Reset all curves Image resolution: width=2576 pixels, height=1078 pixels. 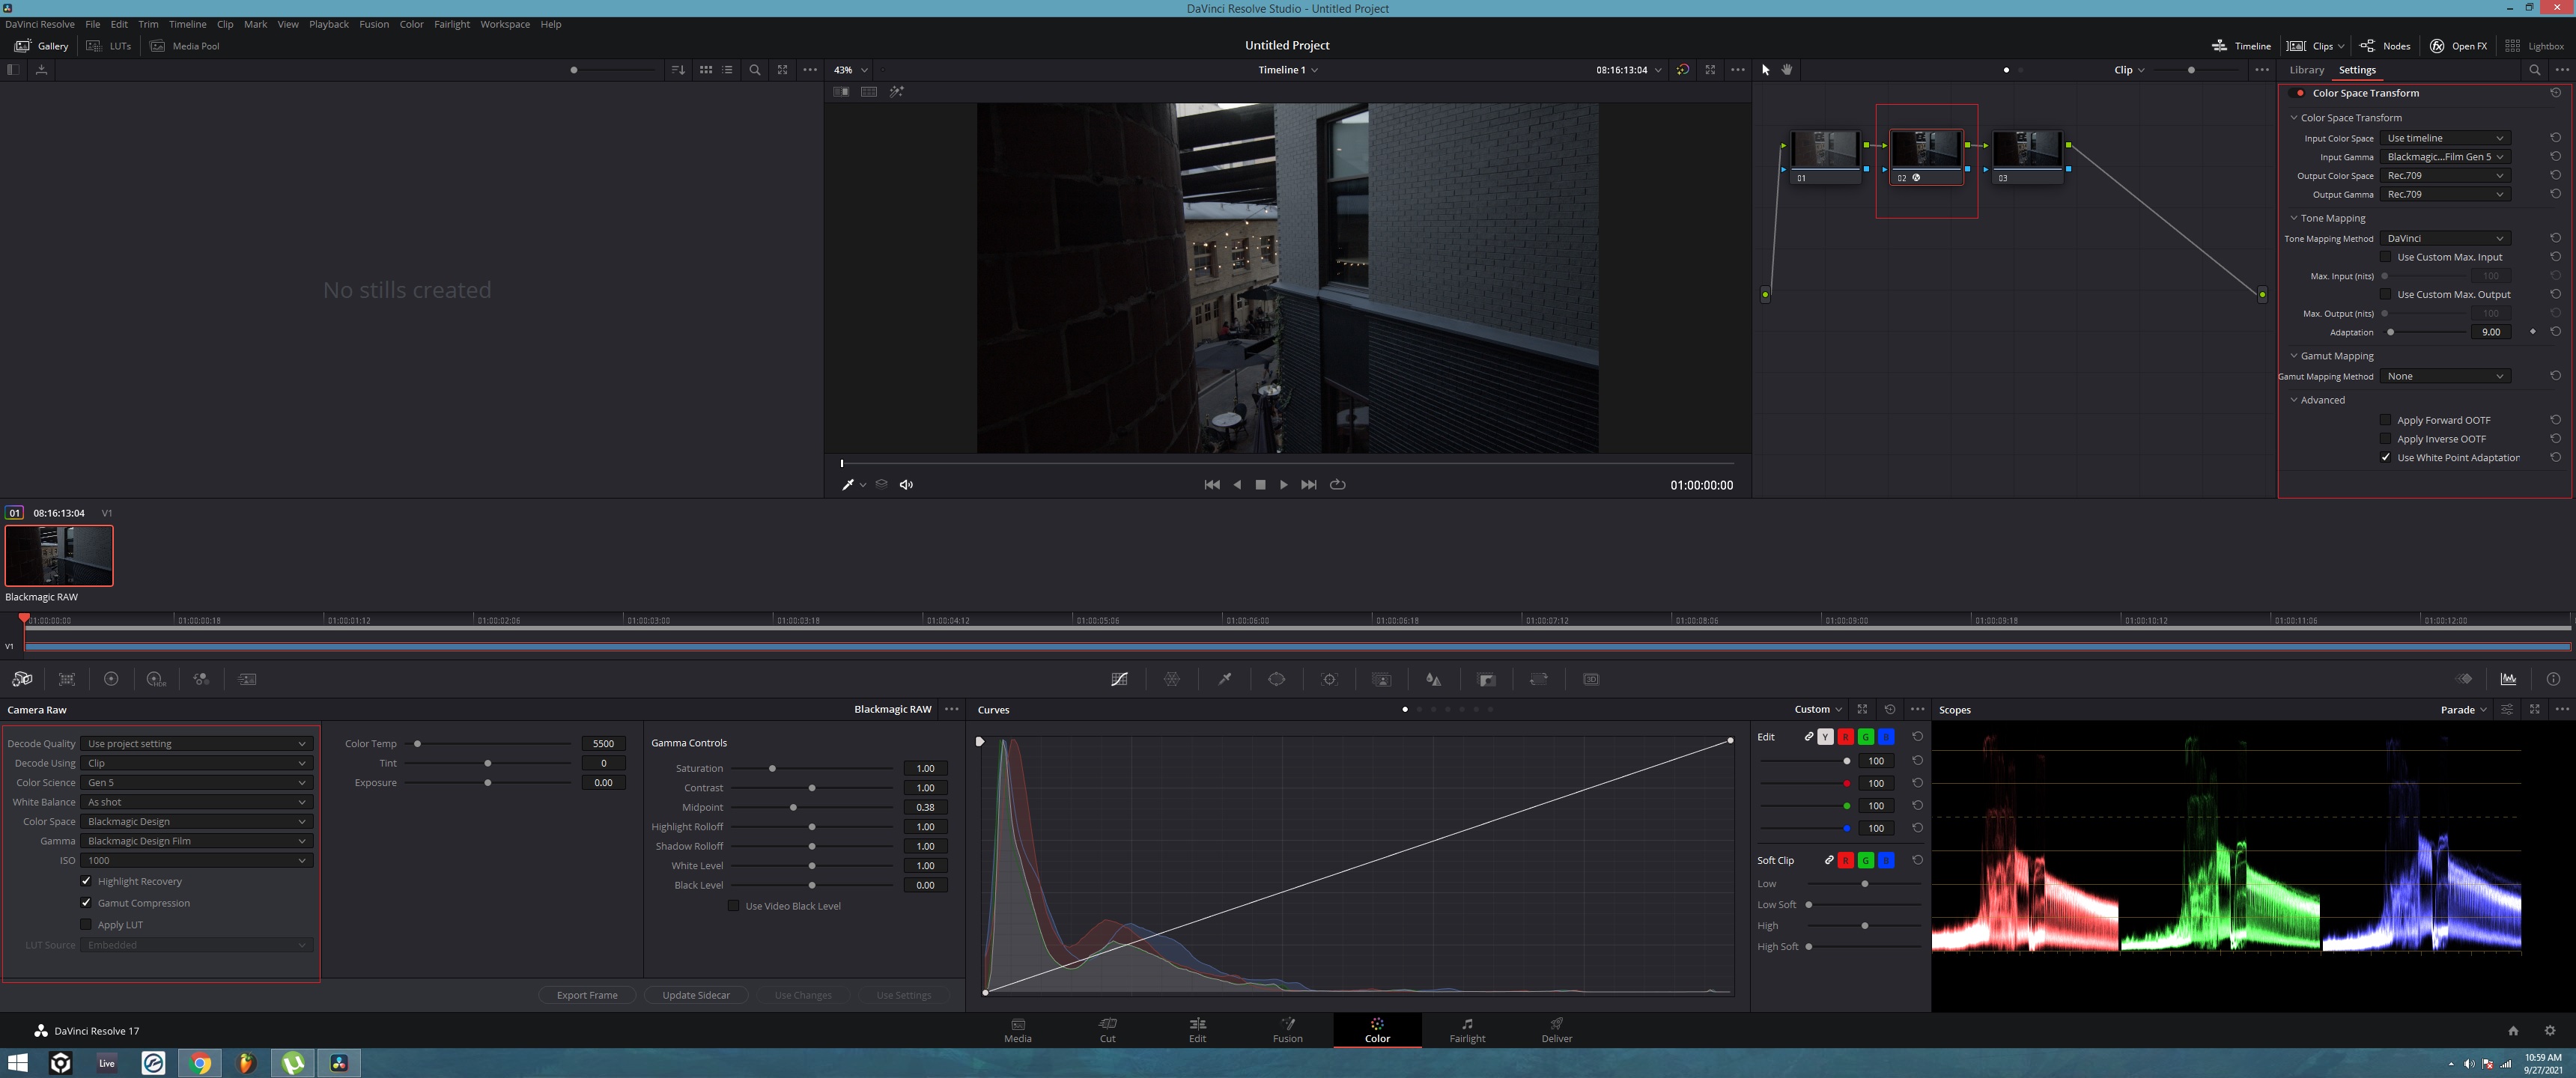click(1890, 709)
